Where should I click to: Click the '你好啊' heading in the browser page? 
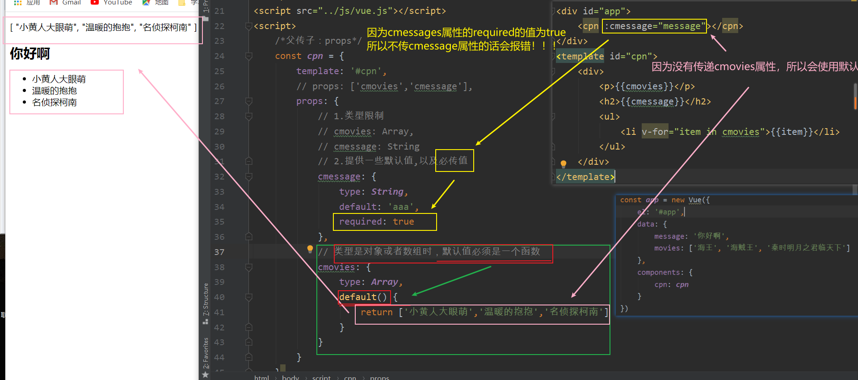coord(30,54)
